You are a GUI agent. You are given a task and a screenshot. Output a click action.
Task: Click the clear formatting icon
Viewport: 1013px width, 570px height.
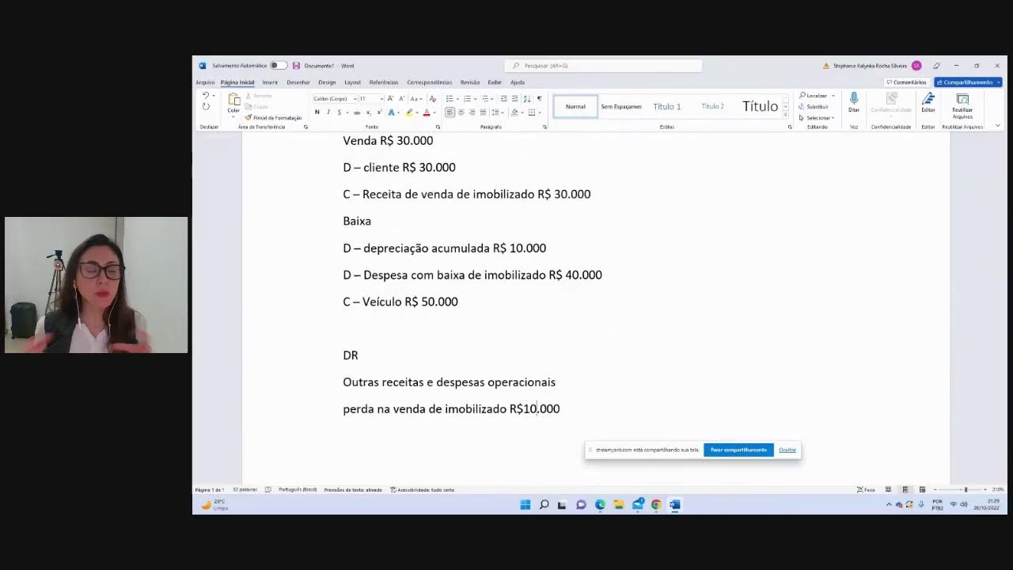tap(432, 98)
